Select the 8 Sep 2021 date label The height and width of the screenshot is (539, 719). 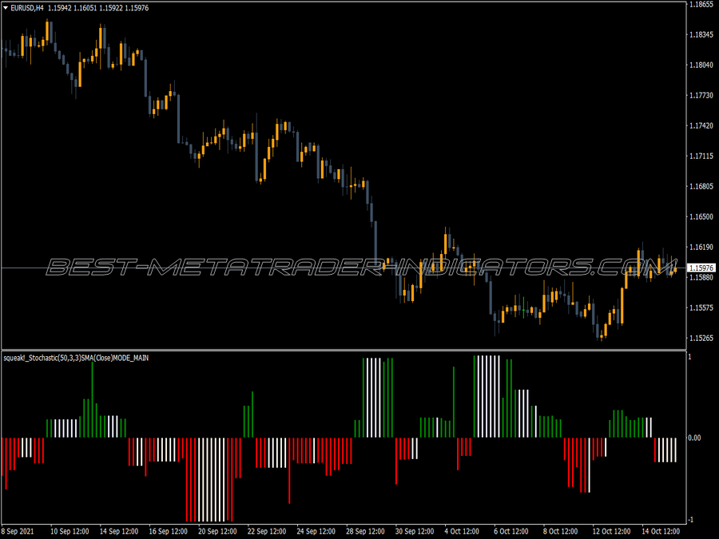coord(18,531)
